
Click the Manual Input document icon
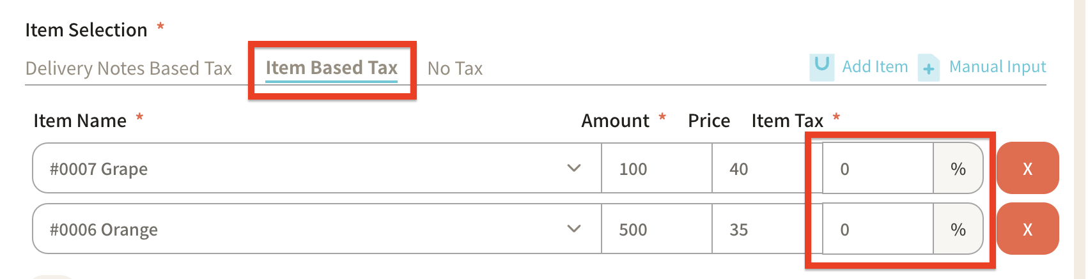tap(929, 68)
